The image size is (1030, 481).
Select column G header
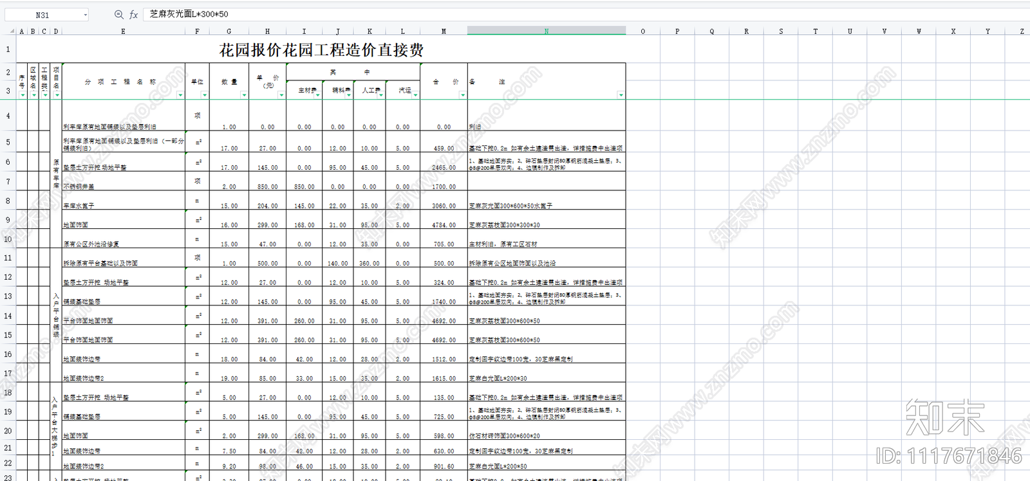(x=229, y=31)
